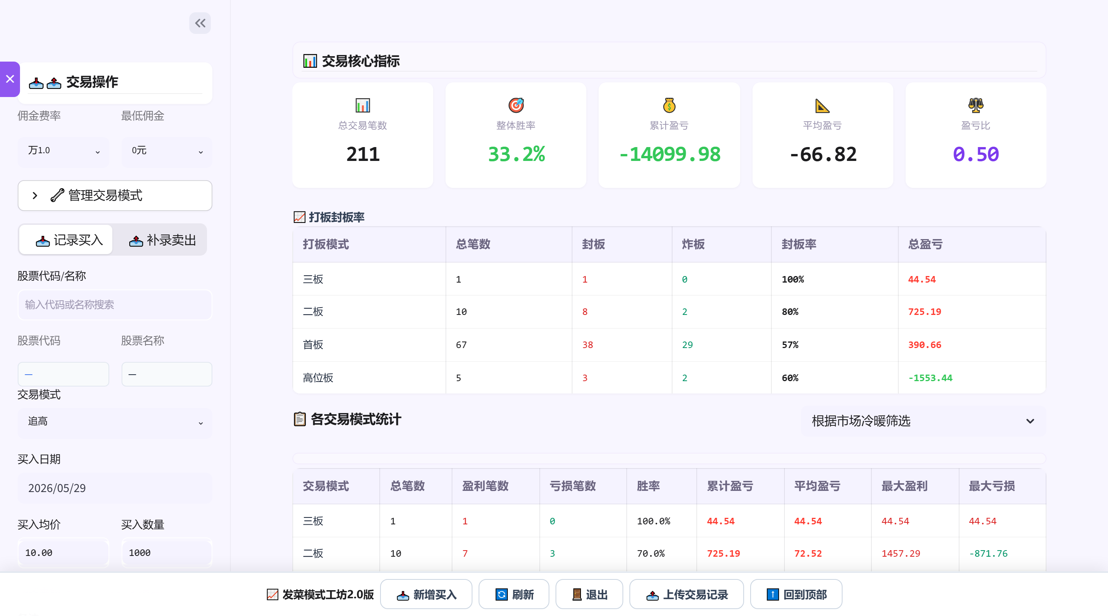
Task: Click scales icon above 盈亏比
Action: click(976, 105)
